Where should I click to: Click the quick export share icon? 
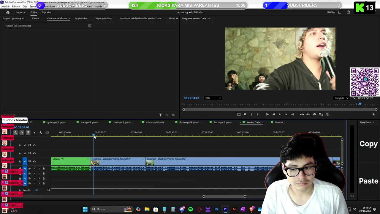[x=348, y=12]
